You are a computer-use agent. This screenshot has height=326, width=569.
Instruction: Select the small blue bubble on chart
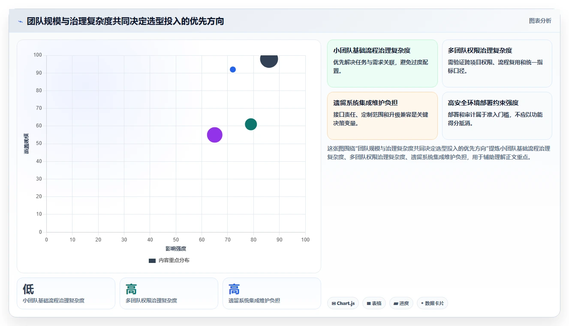pos(233,69)
